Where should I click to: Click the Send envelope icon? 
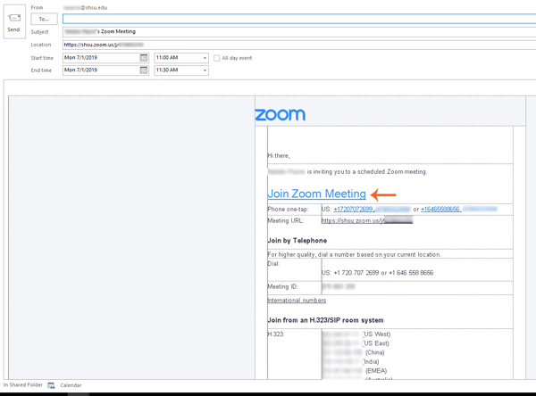[x=13, y=17]
